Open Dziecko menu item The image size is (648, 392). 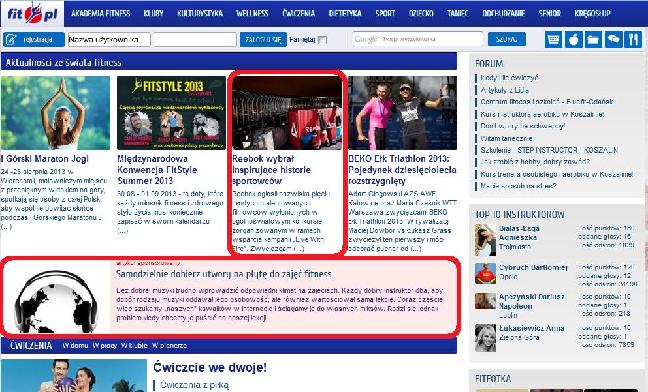point(421,14)
